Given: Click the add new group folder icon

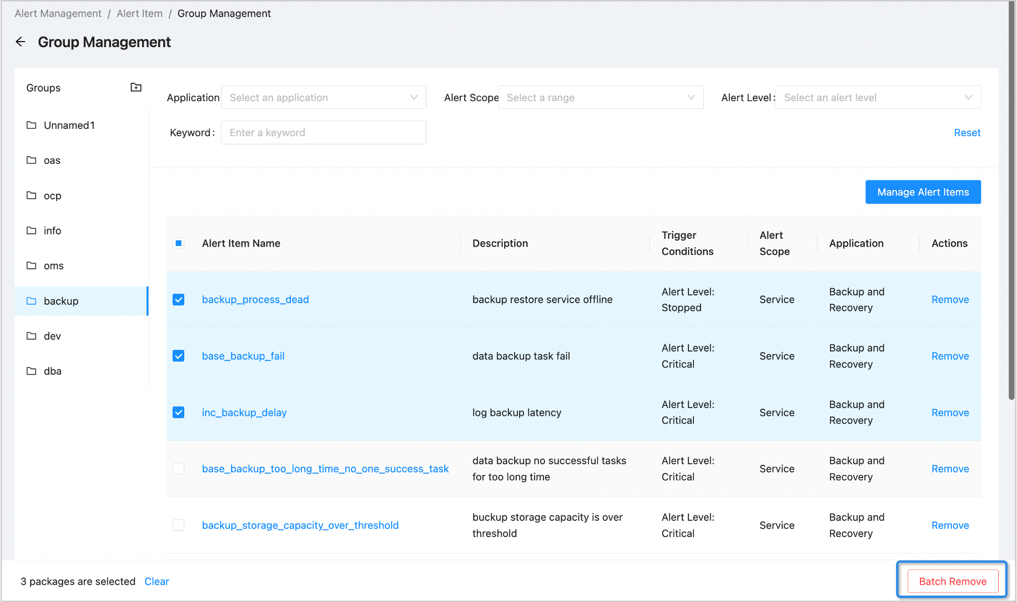Looking at the screenshot, I should 136,87.
